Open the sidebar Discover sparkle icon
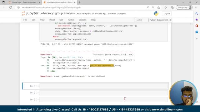 click(x=197, y=20)
